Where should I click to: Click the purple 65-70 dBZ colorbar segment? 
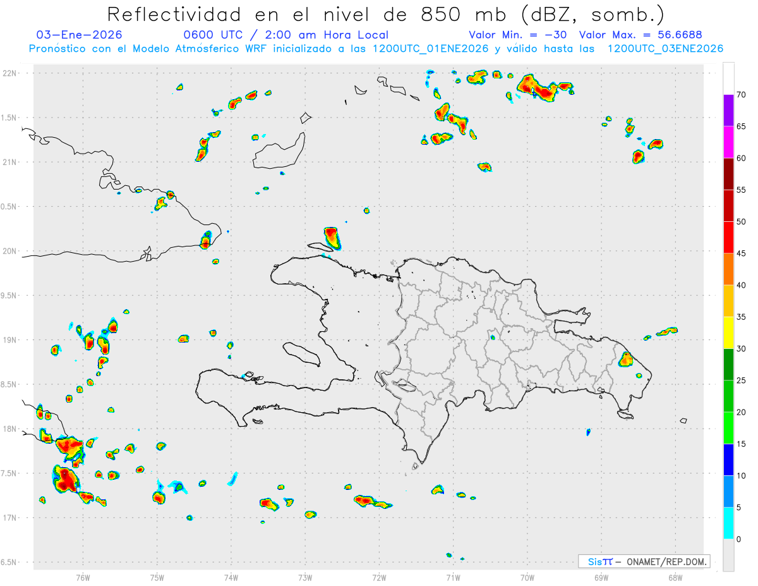pyautogui.click(x=728, y=111)
